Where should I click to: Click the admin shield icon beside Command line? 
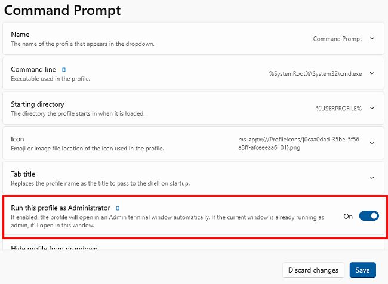point(64,70)
